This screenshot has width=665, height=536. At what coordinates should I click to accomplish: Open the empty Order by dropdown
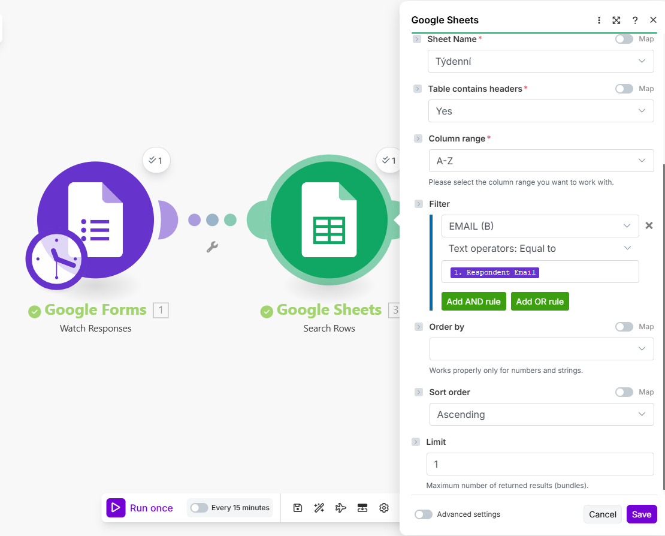pos(542,349)
